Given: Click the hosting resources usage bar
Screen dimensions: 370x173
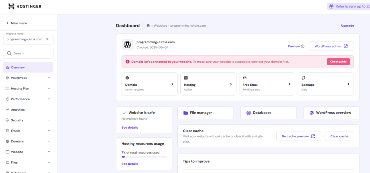Looking at the screenshot, I should tap(144, 157).
